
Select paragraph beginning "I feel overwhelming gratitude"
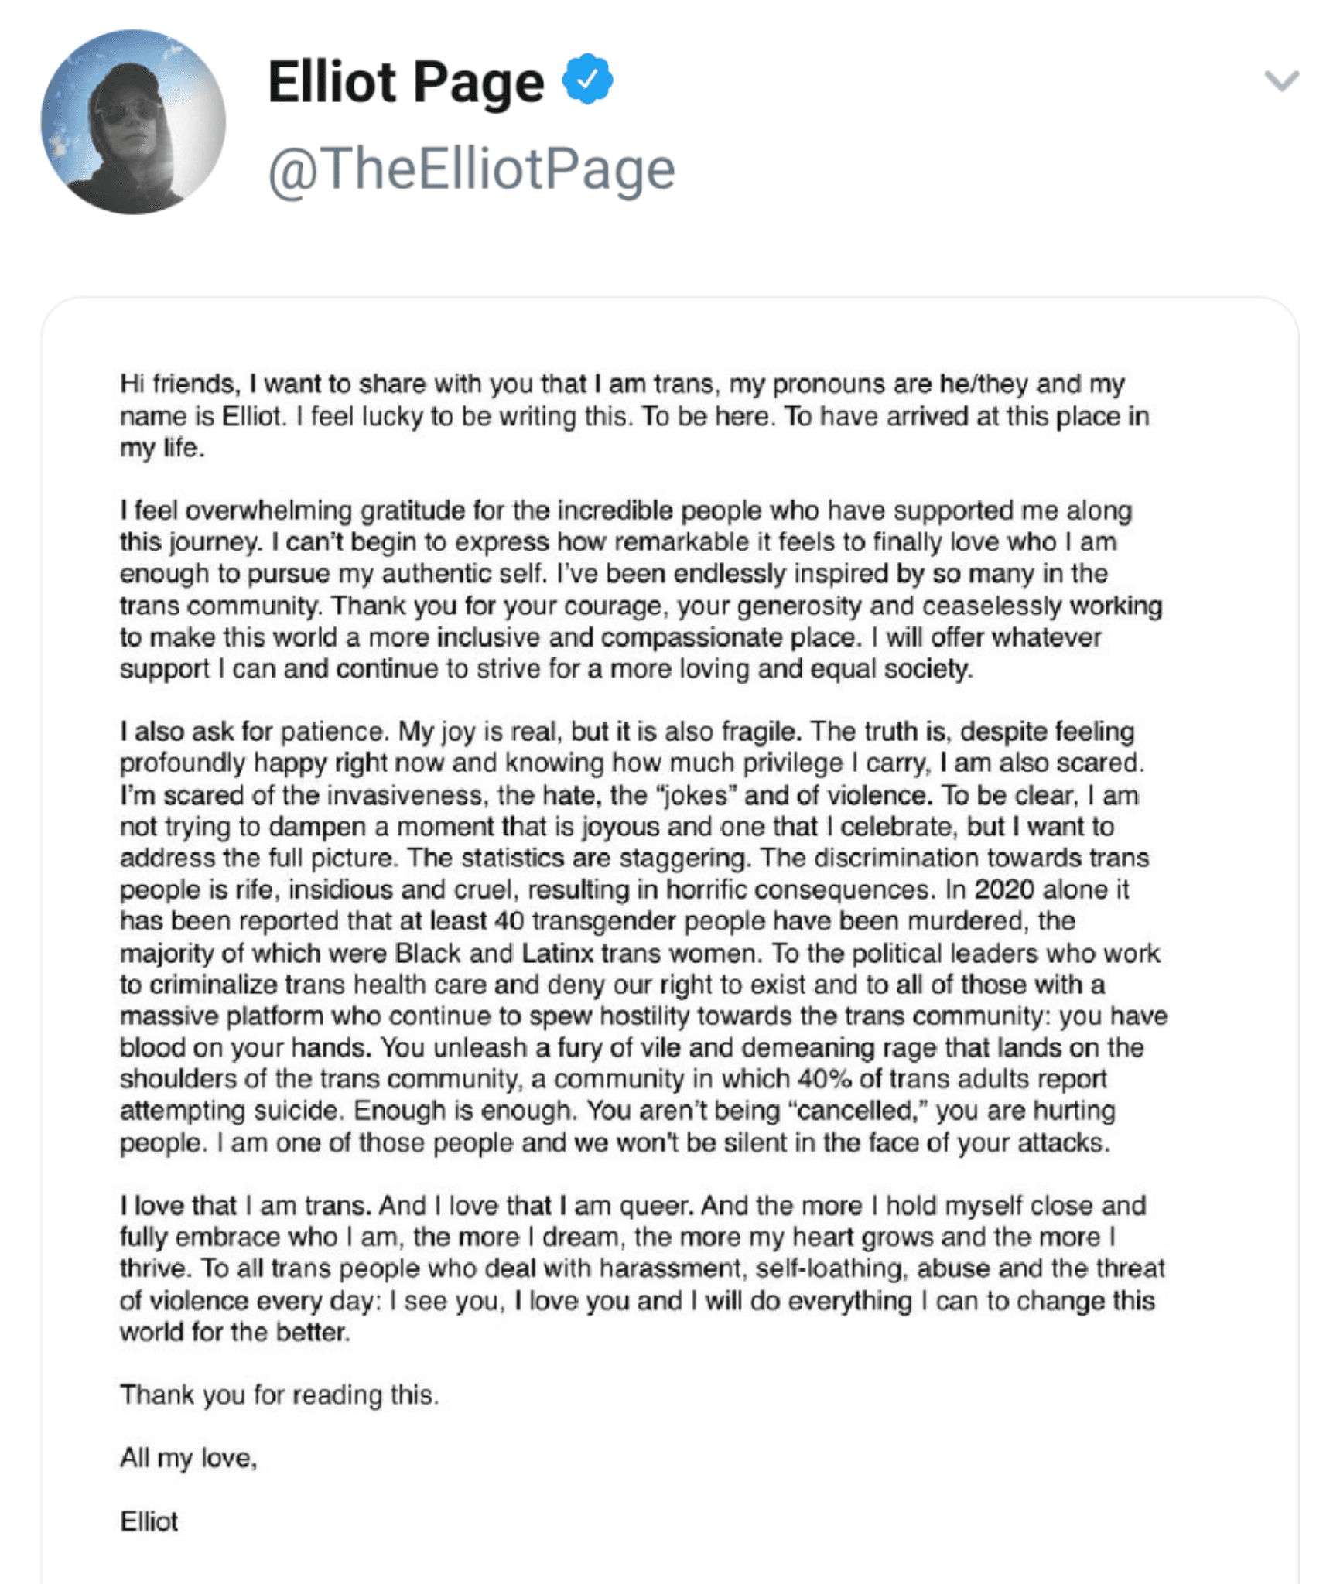(641, 589)
